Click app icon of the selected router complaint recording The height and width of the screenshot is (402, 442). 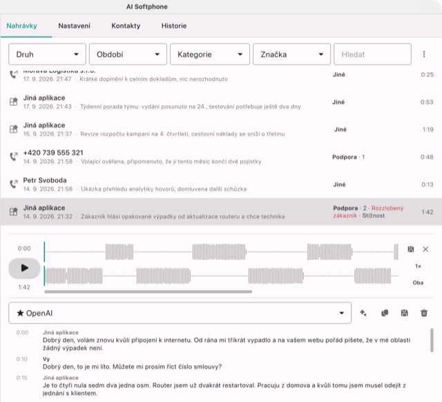(14, 212)
